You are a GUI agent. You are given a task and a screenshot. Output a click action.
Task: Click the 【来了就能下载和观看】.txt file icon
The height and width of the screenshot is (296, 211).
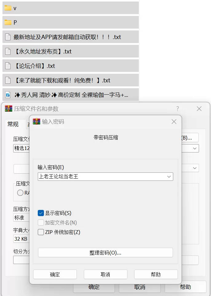[8, 80]
